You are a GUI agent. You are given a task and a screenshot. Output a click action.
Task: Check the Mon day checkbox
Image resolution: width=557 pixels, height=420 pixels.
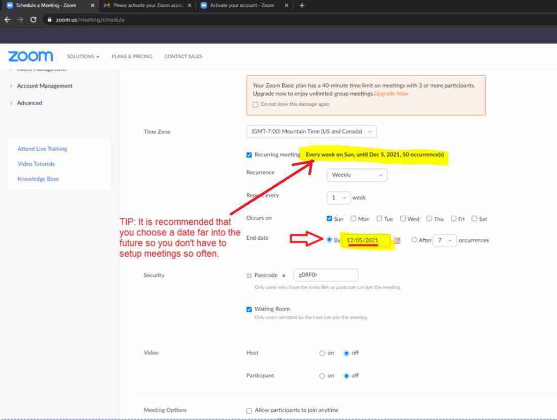tap(353, 218)
